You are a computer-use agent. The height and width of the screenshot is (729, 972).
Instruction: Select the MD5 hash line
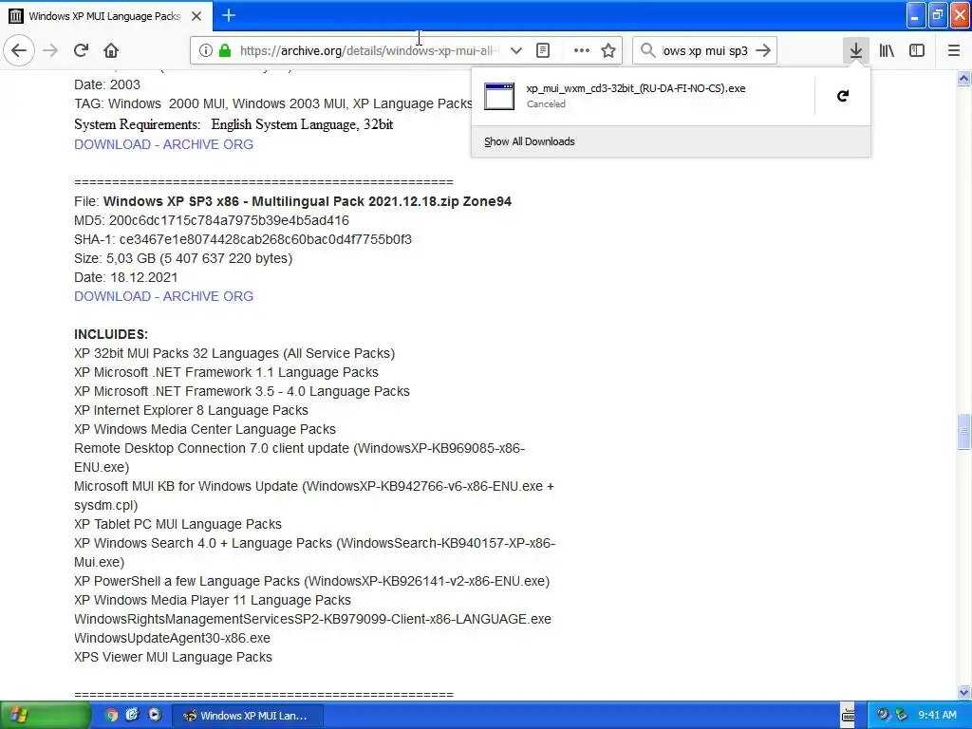[x=212, y=220]
